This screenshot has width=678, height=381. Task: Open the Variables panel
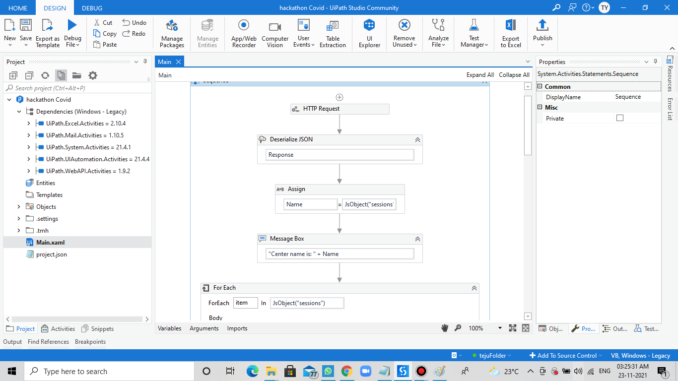(170, 328)
